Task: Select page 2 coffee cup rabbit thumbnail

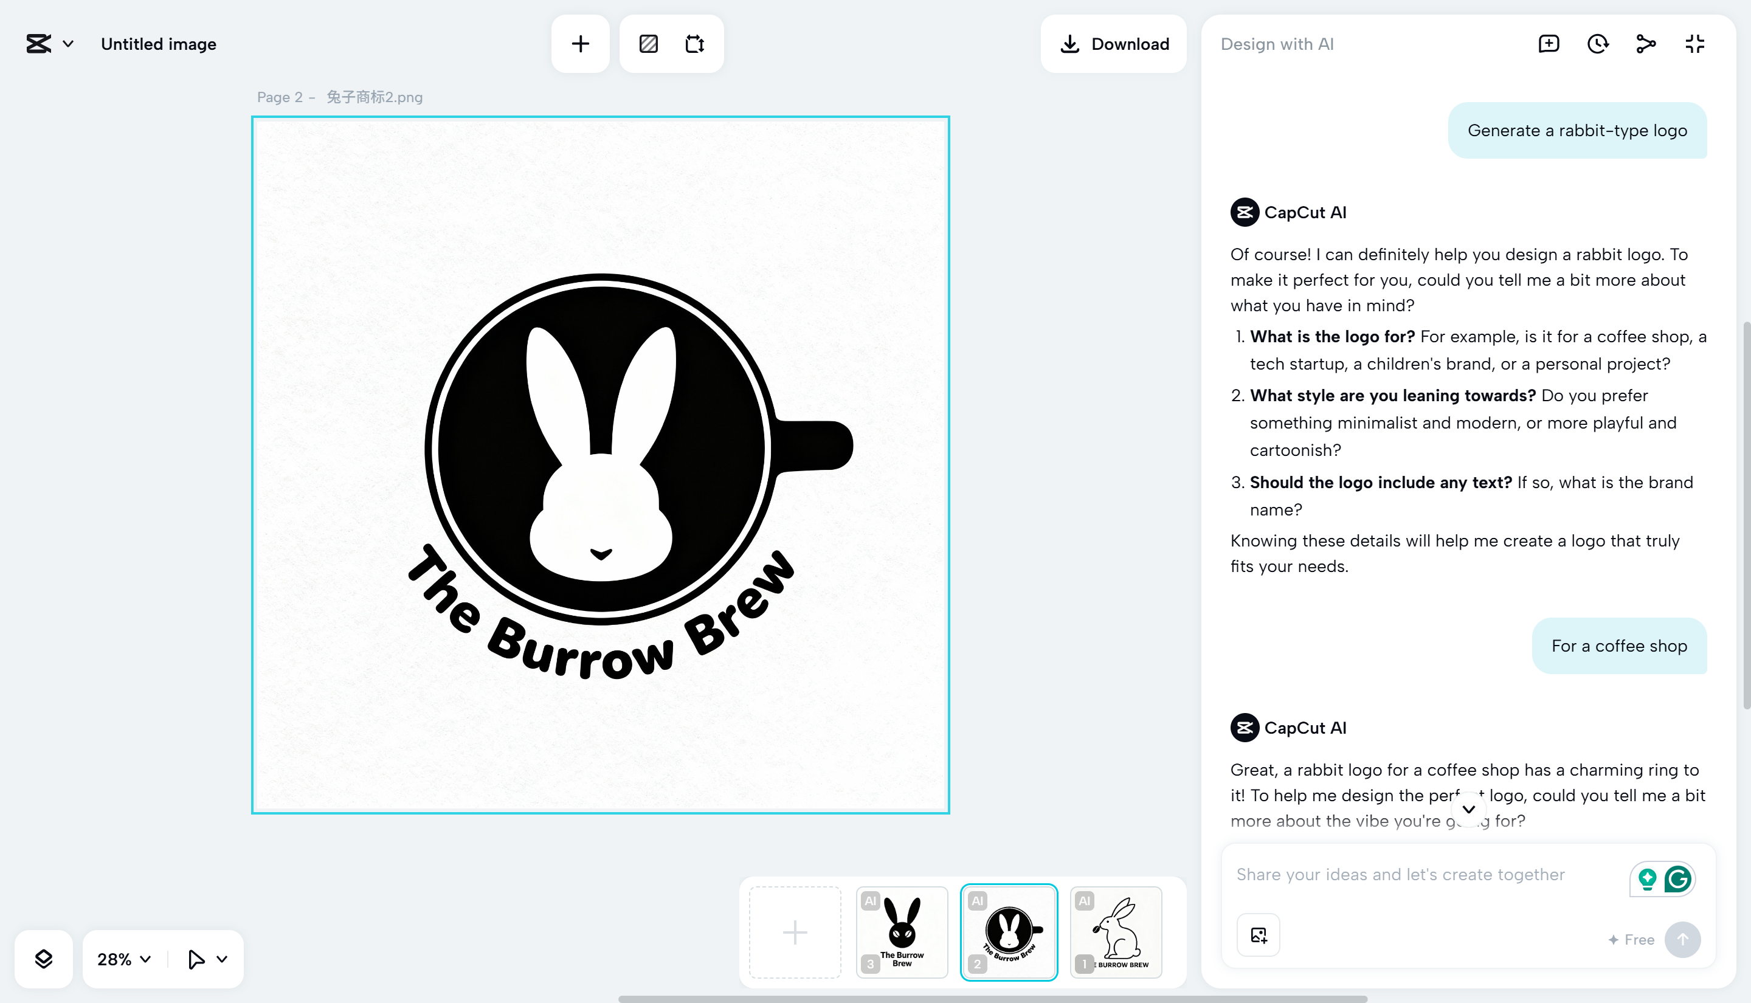Action: (x=1009, y=932)
